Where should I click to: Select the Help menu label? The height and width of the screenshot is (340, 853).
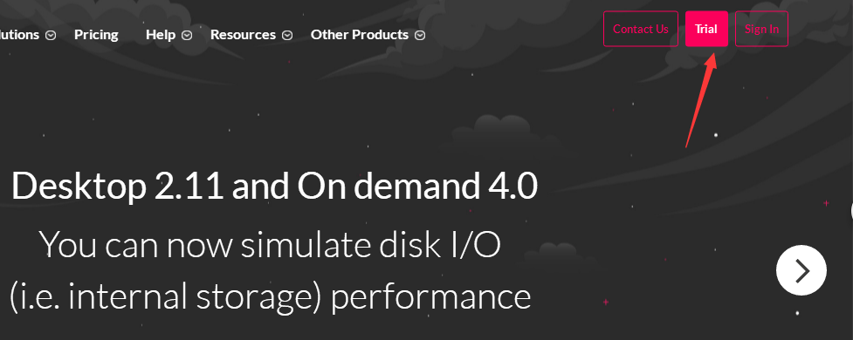coord(161,35)
